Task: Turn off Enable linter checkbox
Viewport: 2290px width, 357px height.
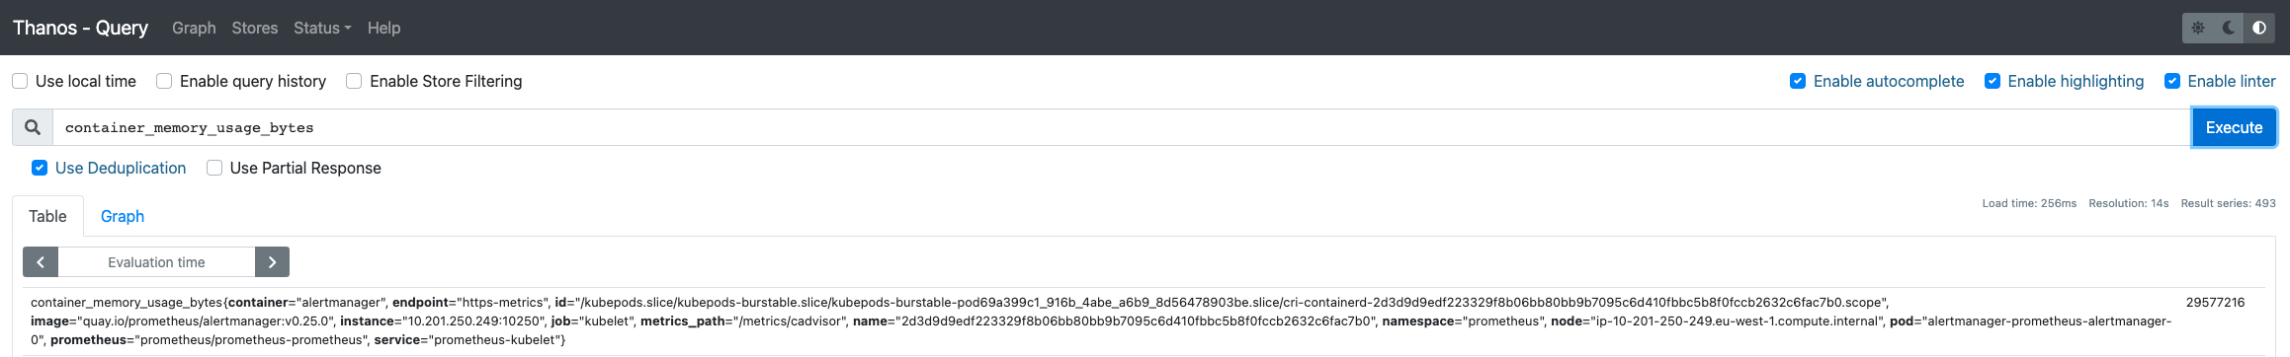Action: point(2172,81)
